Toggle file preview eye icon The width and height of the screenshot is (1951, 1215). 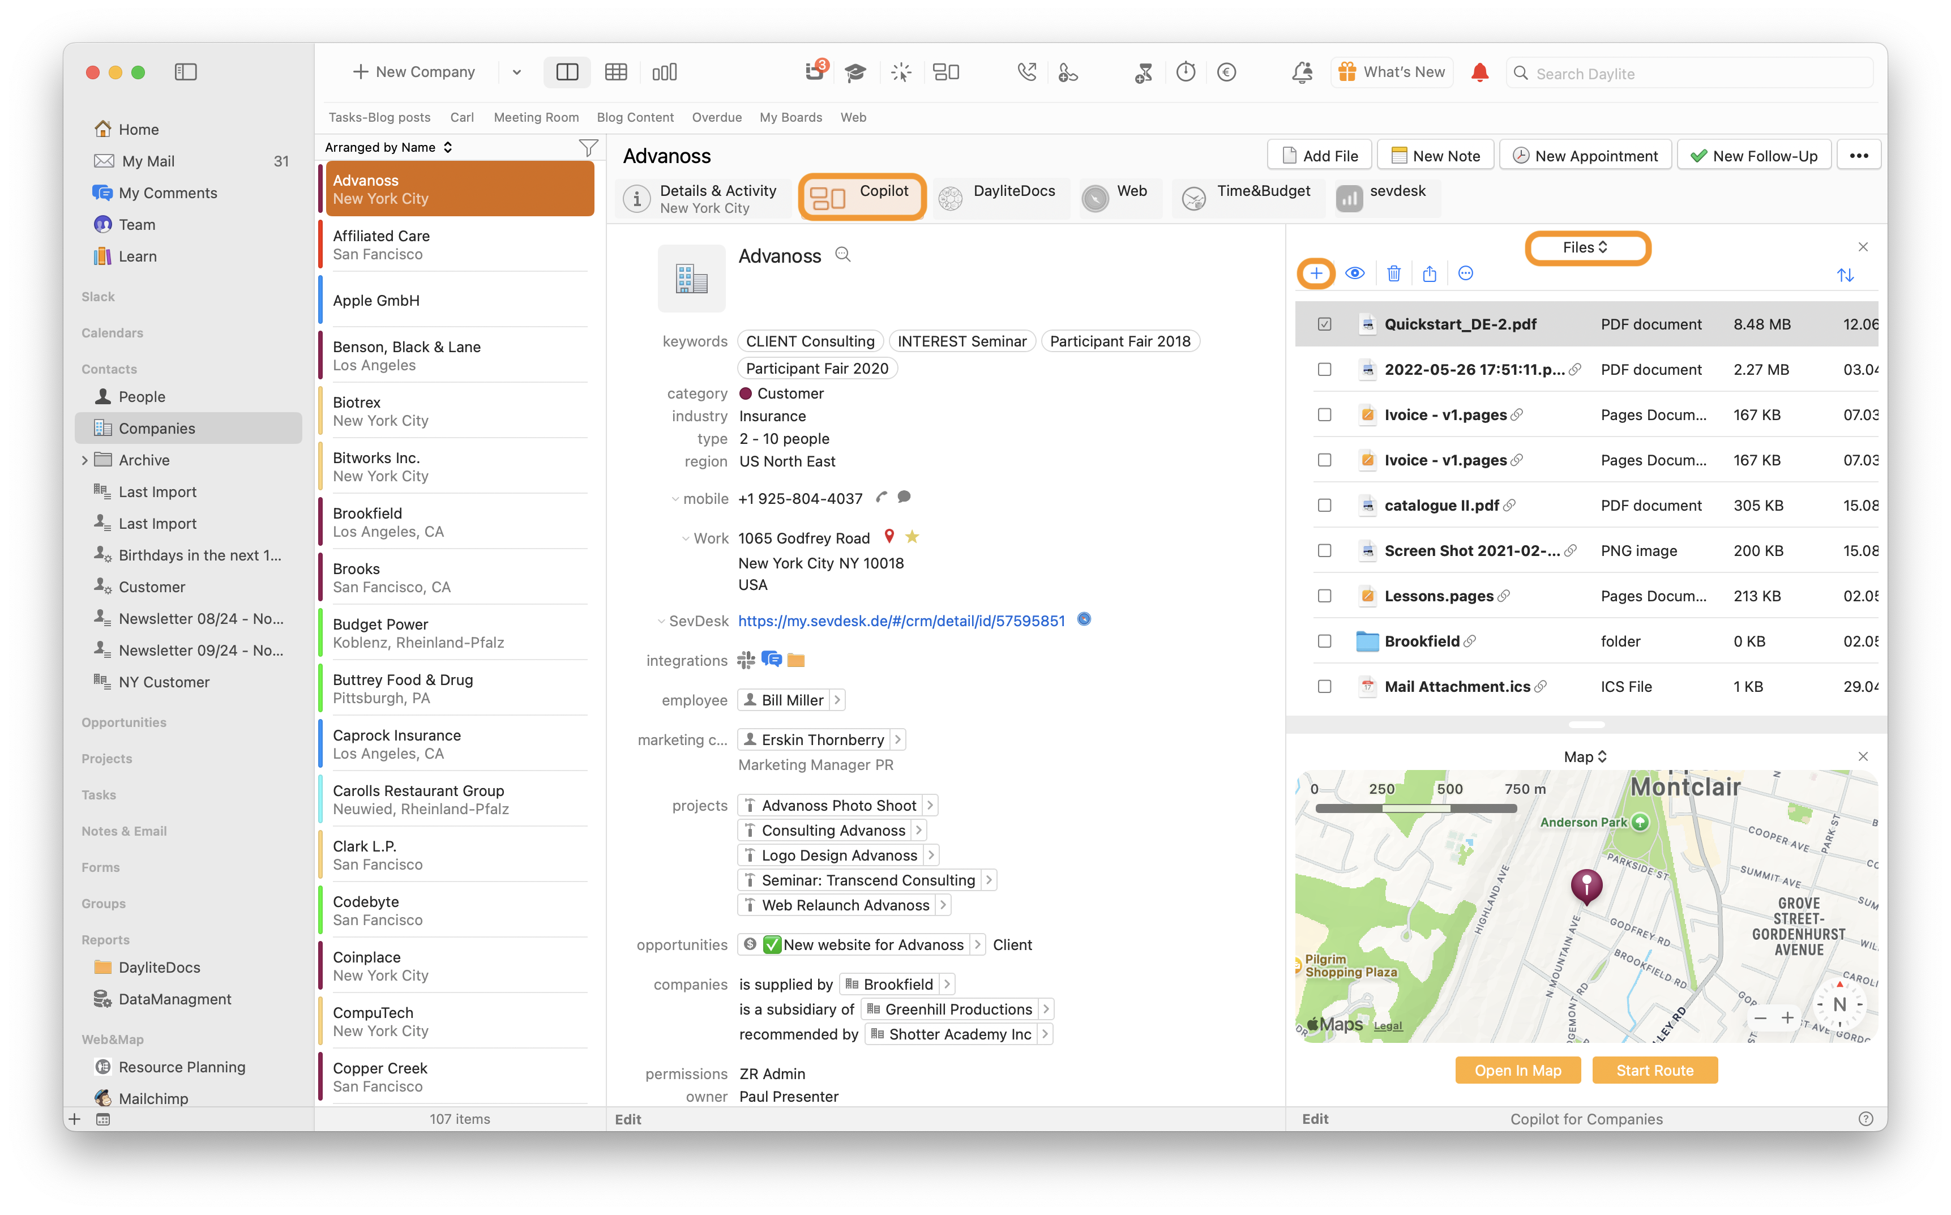1354,274
